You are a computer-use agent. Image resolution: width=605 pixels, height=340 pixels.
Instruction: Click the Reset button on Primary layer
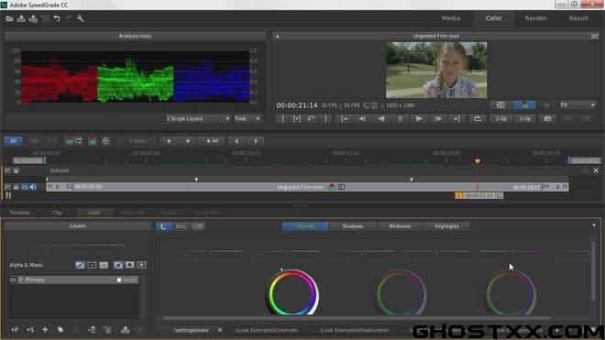(129, 280)
